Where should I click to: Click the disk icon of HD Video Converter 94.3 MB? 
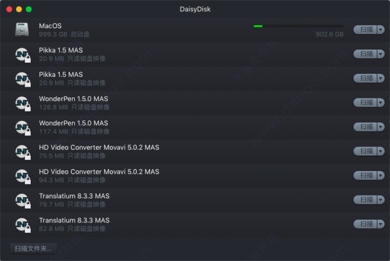tap(23, 176)
